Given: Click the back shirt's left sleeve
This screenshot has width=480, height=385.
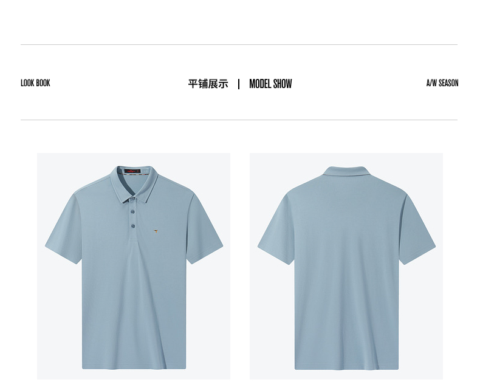Looking at the screenshot, I should pyautogui.click(x=275, y=230).
